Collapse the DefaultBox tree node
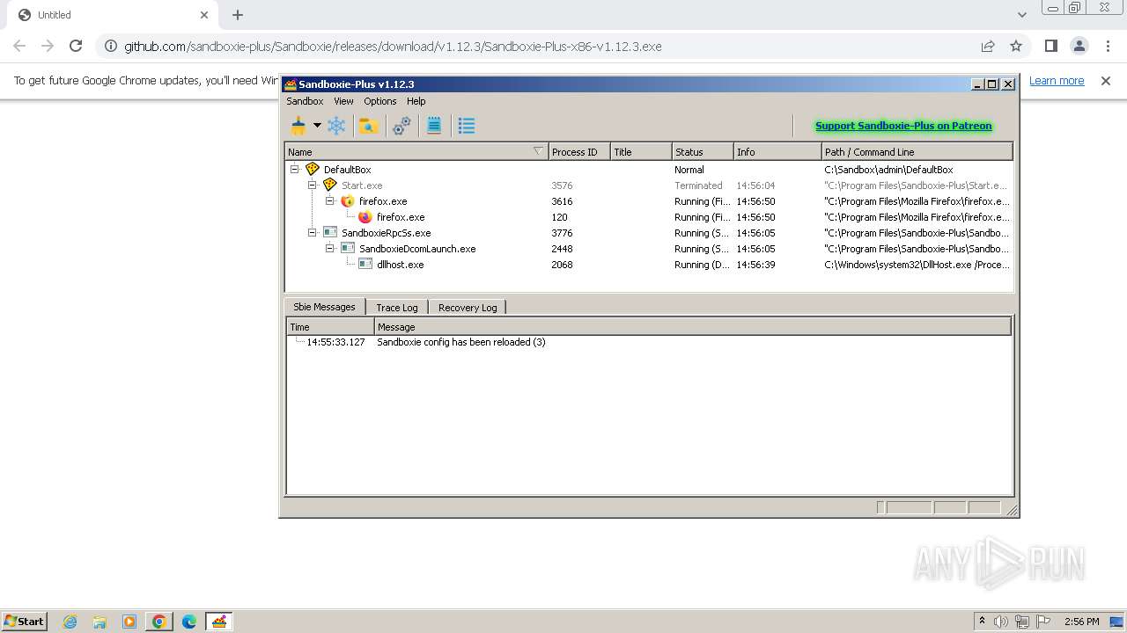This screenshot has height=633, width=1127. pyautogui.click(x=295, y=170)
